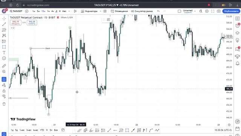Enter fullscreen chart mode
Image resolution: width=241 pixels, height=136 pixels.
213,11
